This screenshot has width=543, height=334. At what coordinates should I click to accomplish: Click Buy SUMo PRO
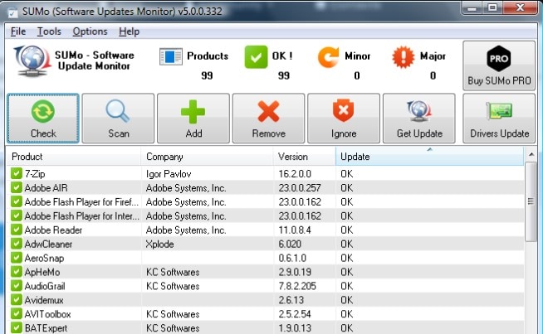pyautogui.click(x=499, y=65)
